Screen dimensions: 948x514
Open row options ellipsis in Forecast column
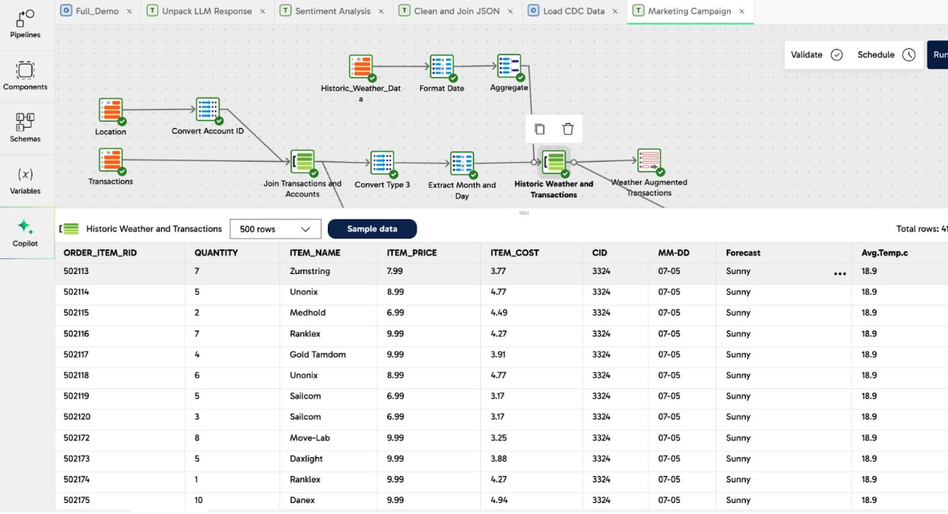[x=840, y=274]
